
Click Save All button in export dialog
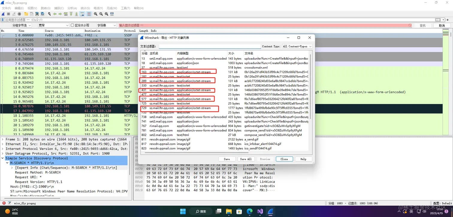point(246,159)
